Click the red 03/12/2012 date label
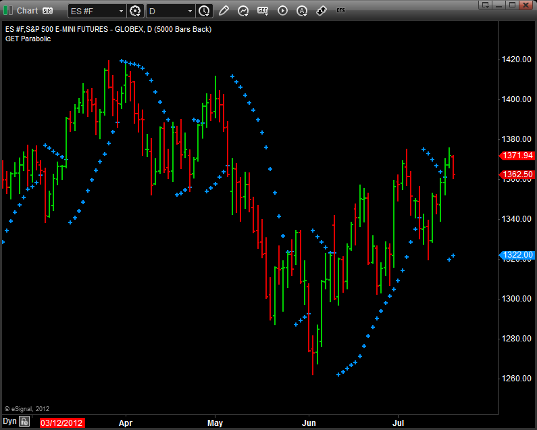Image resolution: width=537 pixels, height=430 pixels. [62, 423]
